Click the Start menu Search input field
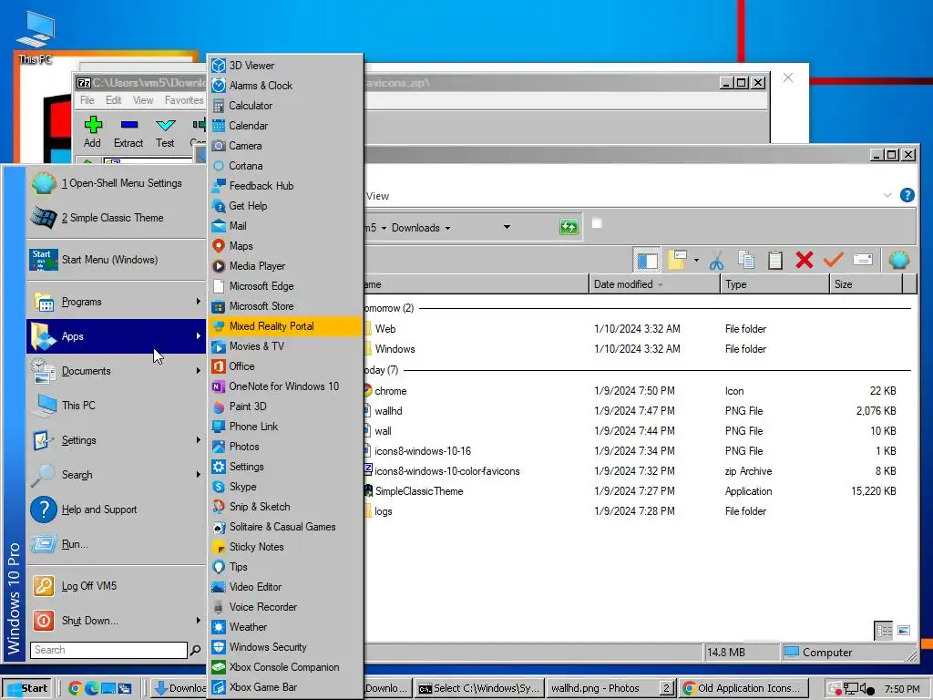 click(109, 650)
